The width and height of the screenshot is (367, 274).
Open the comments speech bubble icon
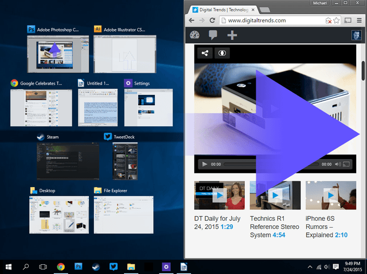(213, 35)
